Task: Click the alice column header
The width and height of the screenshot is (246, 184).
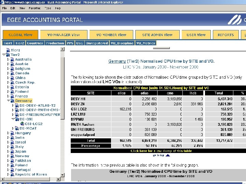Action: pos(121,93)
